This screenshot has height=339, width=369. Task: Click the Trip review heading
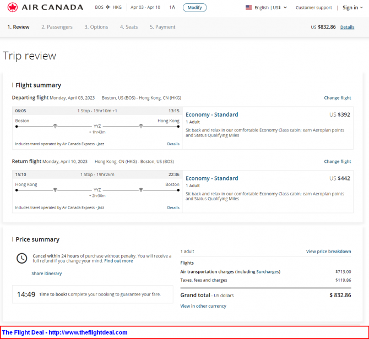[29, 56]
